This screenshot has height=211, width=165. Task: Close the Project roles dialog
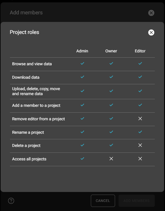(151, 32)
